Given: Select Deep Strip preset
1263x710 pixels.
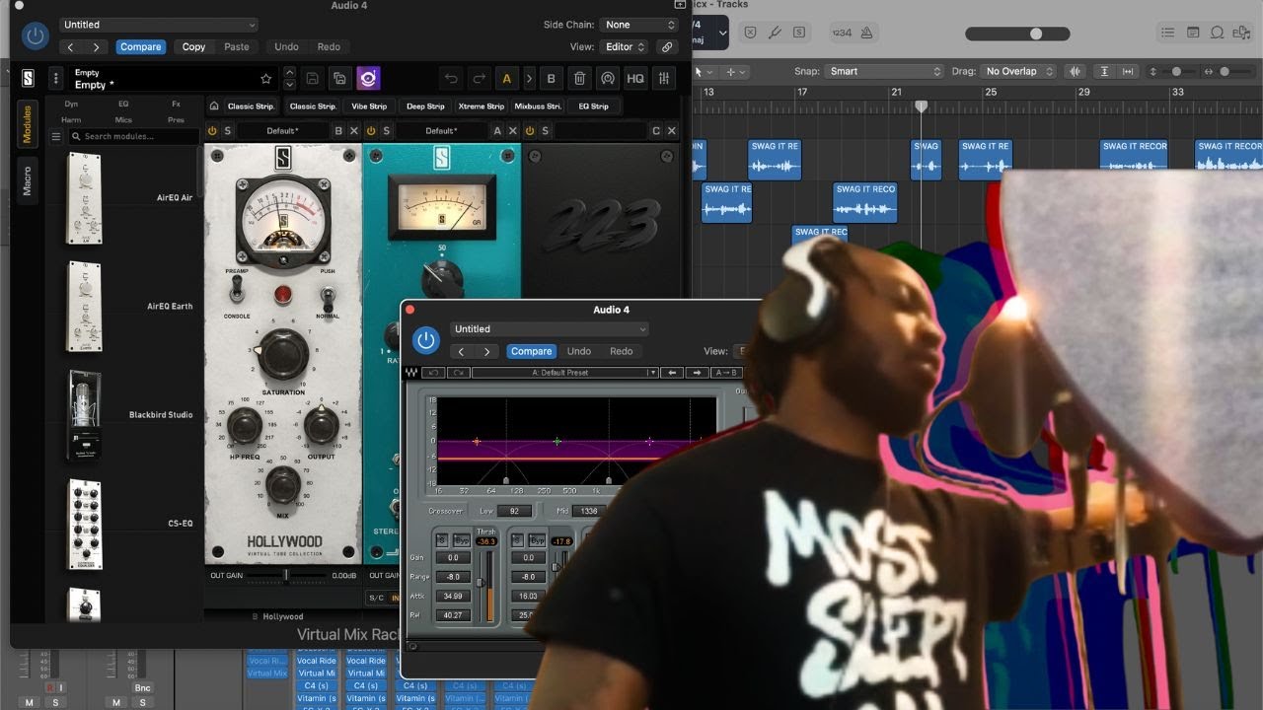Looking at the screenshot, I should (x=425, y=106).
